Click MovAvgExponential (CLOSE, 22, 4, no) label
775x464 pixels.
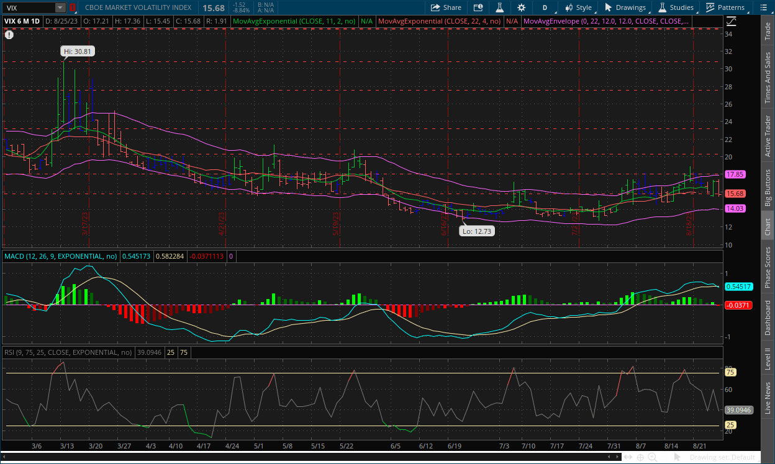(x=439, y=20)
